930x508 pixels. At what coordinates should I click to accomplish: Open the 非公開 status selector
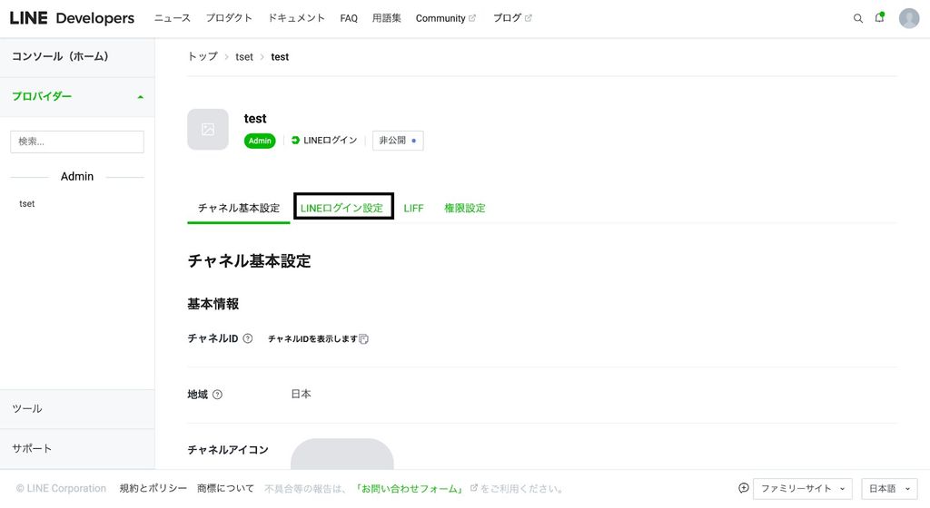(398, 141)
